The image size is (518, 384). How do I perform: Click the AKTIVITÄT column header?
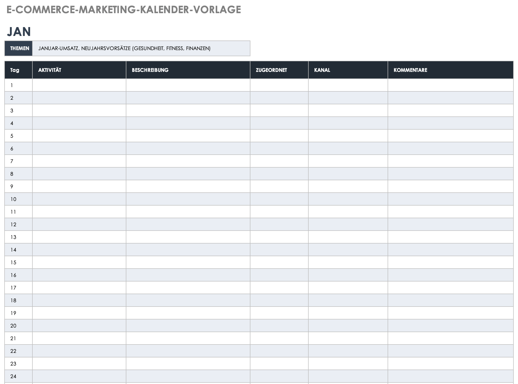pyautogui.click(x=79, y=70)
